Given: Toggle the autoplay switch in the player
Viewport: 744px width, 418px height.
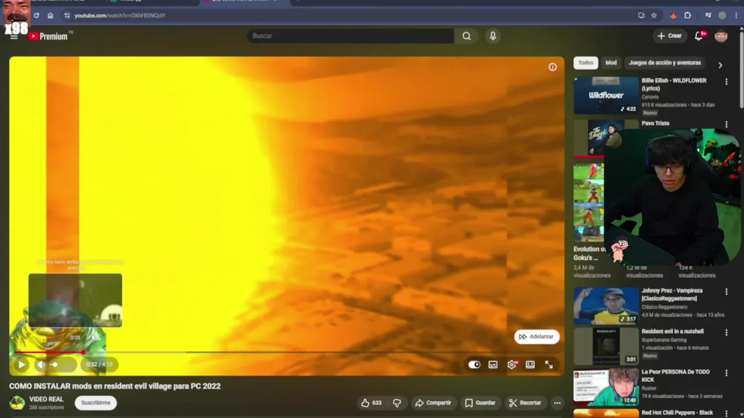Looking at the screenshot, I should 474,365.
